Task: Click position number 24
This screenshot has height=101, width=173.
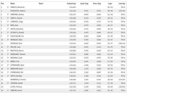Action: [2, 91]
